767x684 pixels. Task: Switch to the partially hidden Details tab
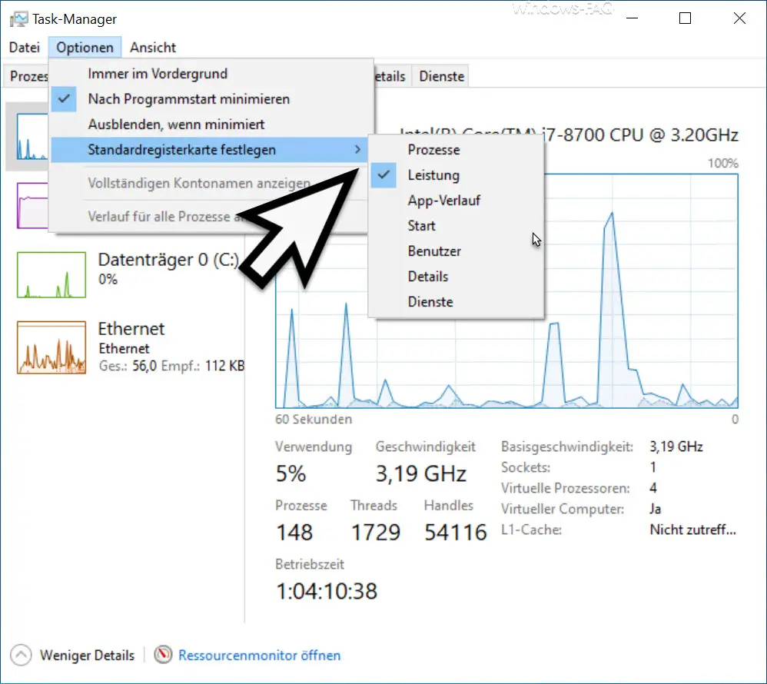[392, 76]
